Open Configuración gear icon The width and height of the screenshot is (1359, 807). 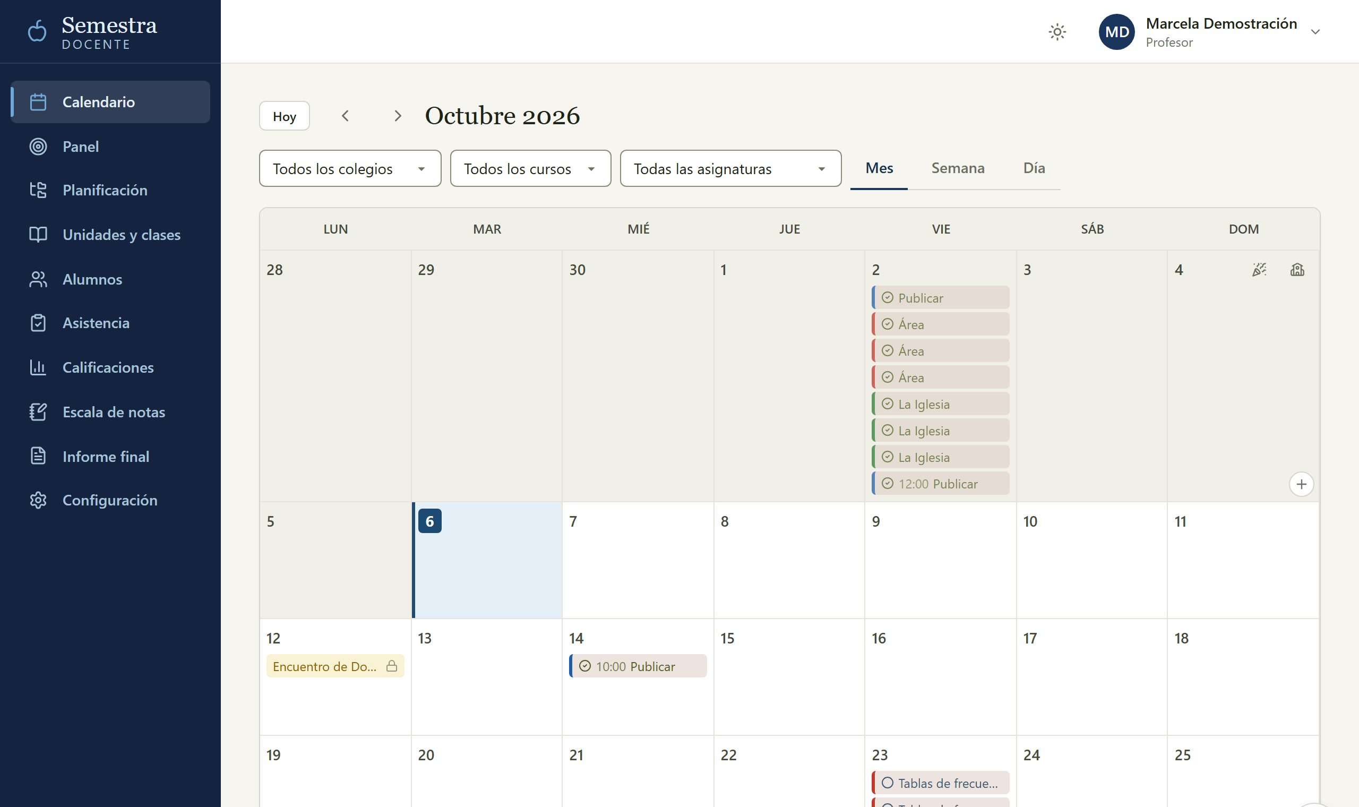38,500
